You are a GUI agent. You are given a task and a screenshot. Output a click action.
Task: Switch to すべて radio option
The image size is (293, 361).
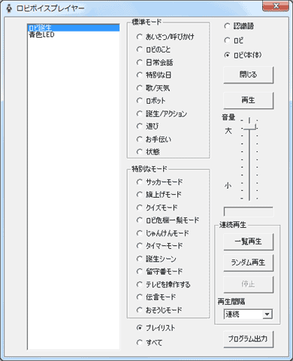pyautogui.click(x=139, y=342)
